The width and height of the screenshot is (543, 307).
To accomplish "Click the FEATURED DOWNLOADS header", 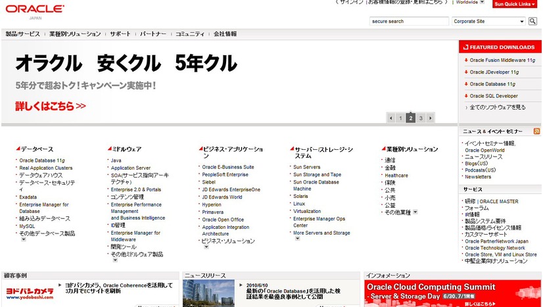I will [500, 47].
